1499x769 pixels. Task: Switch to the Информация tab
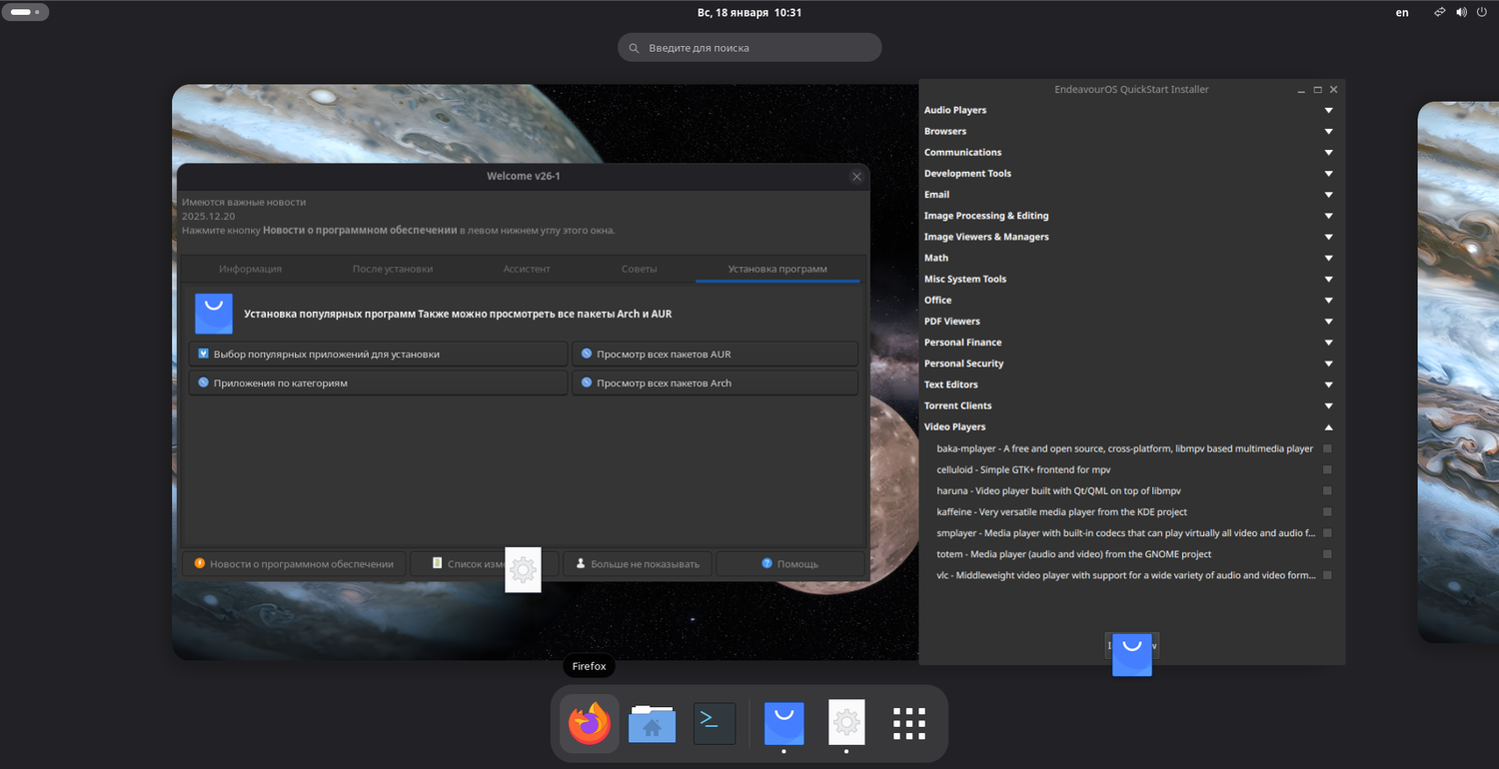[x=251, y=269]
